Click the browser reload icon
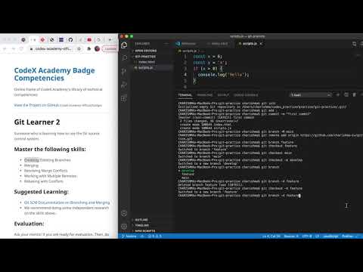 pyautogui.click(x=21, y=49)
